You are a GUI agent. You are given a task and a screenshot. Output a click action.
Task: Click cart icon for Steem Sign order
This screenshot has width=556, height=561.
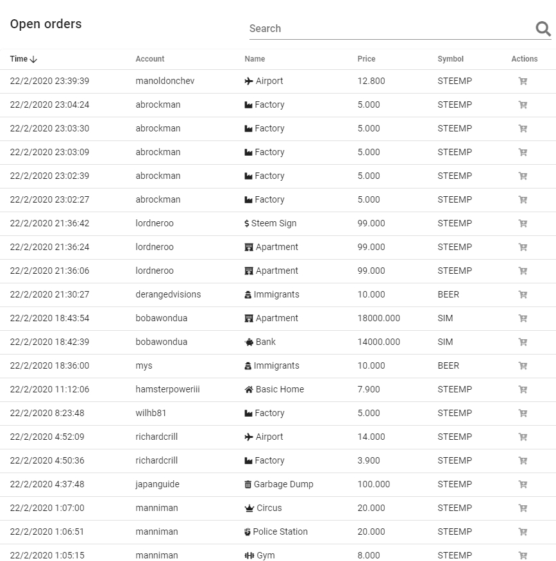pyautogui.click(x=523, y=224)
